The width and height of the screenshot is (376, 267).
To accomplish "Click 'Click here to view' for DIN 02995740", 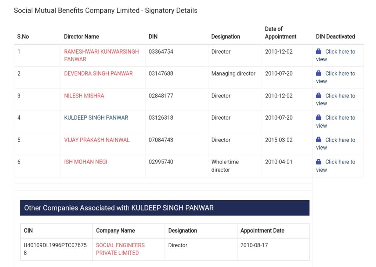I will click(x=336, y=166).
